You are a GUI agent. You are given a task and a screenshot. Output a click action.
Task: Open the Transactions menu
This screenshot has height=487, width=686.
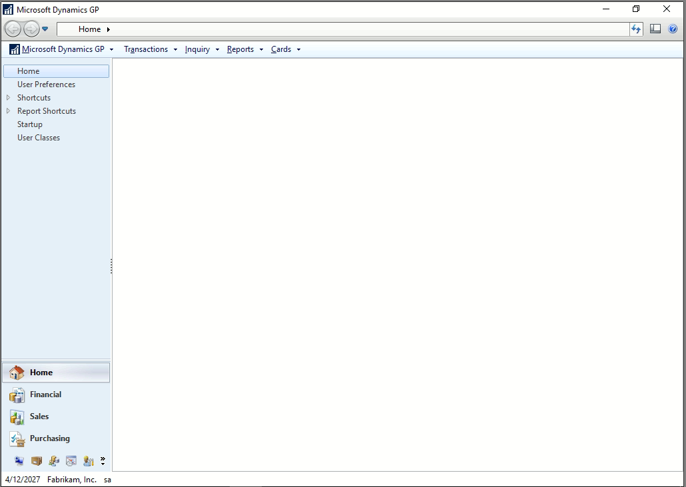pyautogui.click(x=146, y=49)
